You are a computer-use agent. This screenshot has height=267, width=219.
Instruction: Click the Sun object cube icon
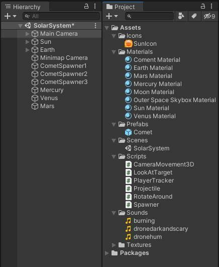pyautogui.click(x=35, y=42)
